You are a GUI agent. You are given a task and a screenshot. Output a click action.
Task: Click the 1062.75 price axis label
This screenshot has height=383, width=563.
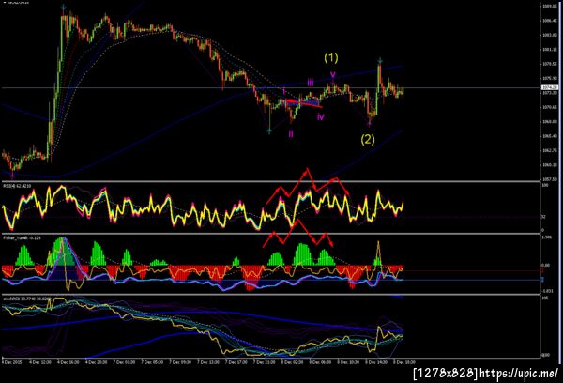point(549,150)
